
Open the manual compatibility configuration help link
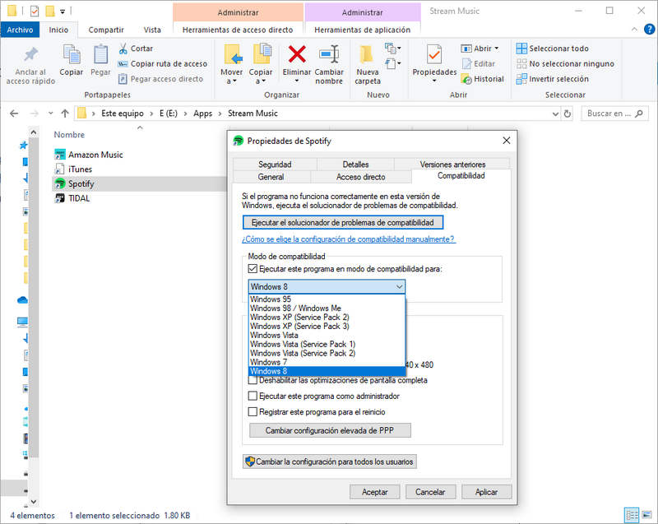click(x=349, y=239)
